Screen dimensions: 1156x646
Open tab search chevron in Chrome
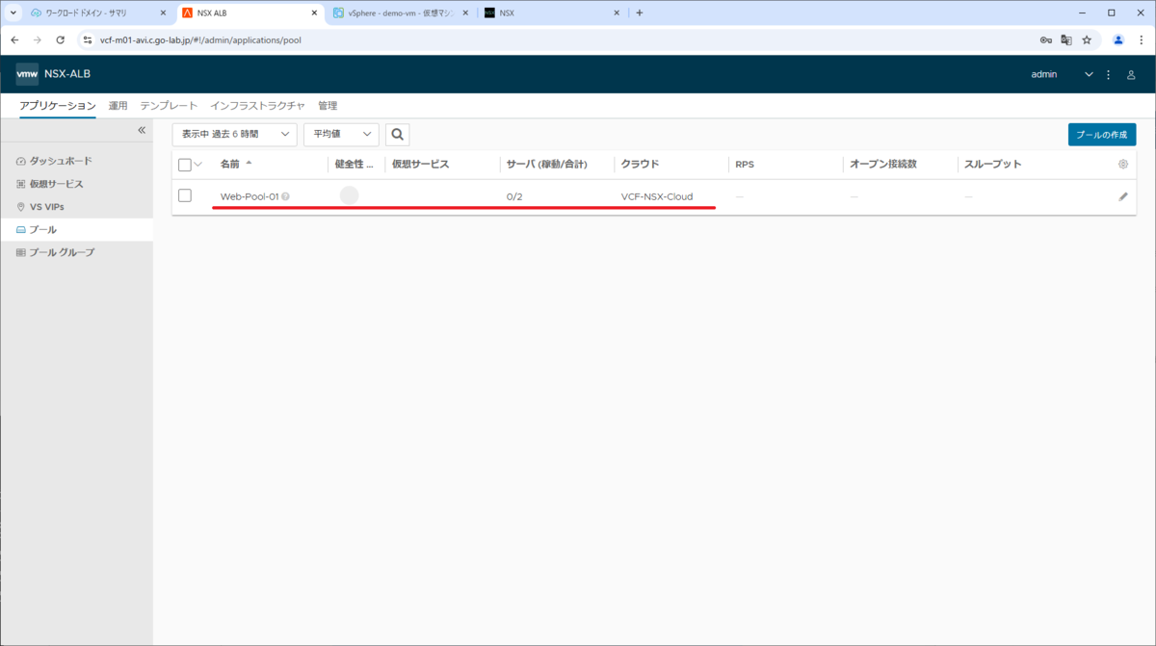[13, 13]
